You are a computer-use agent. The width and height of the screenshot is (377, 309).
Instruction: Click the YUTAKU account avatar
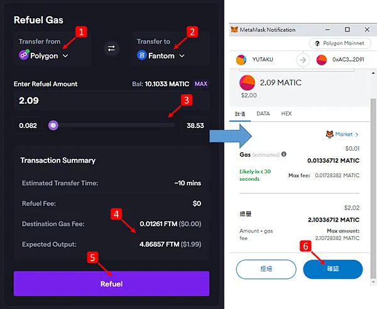pyautogui.click(x=241, y=60)
